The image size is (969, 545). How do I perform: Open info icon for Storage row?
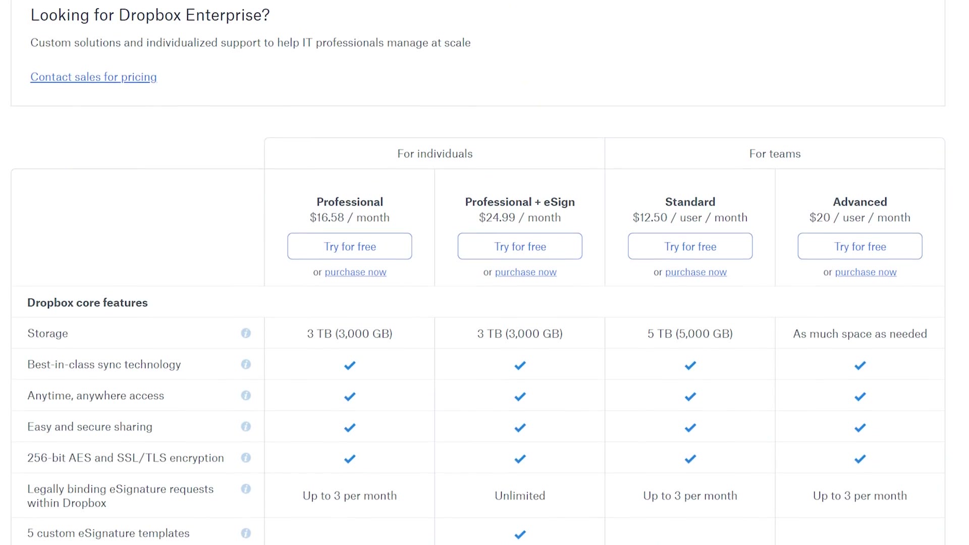tap(246, 333)
